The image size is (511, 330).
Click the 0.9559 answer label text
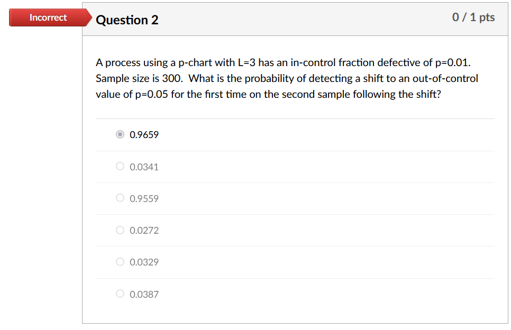(x=144, y=198)
